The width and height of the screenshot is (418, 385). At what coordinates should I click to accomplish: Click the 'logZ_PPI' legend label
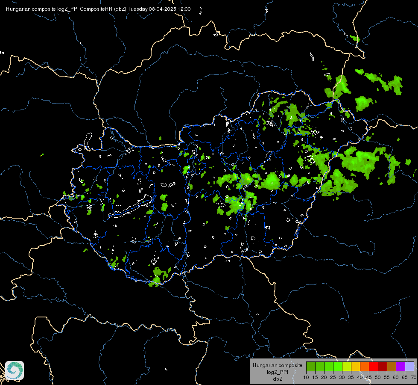(278, 372)
